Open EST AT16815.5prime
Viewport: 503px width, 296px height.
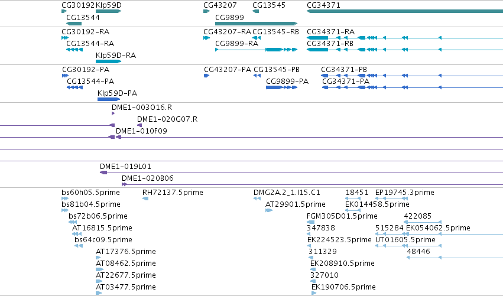(77, 234)
